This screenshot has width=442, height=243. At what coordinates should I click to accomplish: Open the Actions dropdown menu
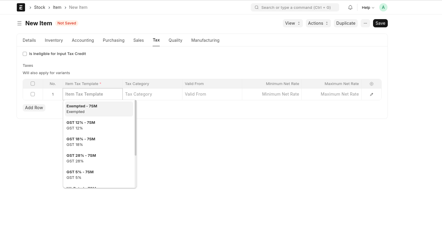(x=318, y=23)
